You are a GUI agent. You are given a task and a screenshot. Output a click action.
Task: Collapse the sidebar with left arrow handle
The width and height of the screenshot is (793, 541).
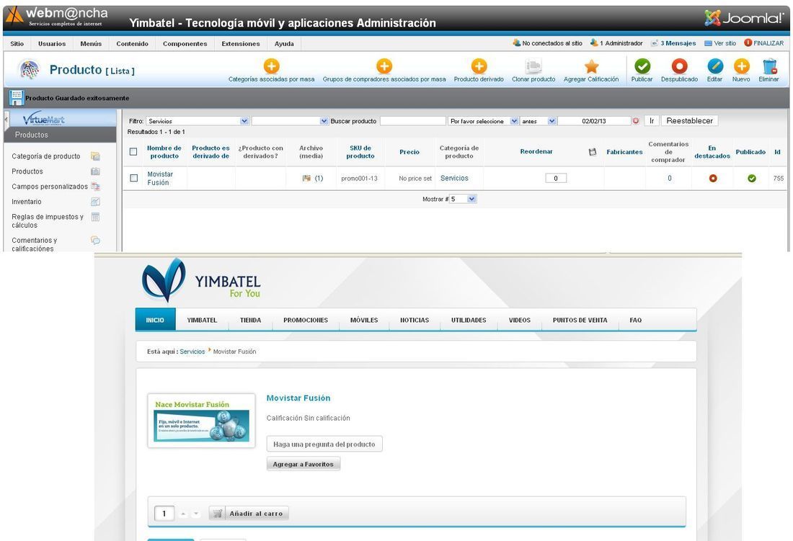tap(6, 120)
